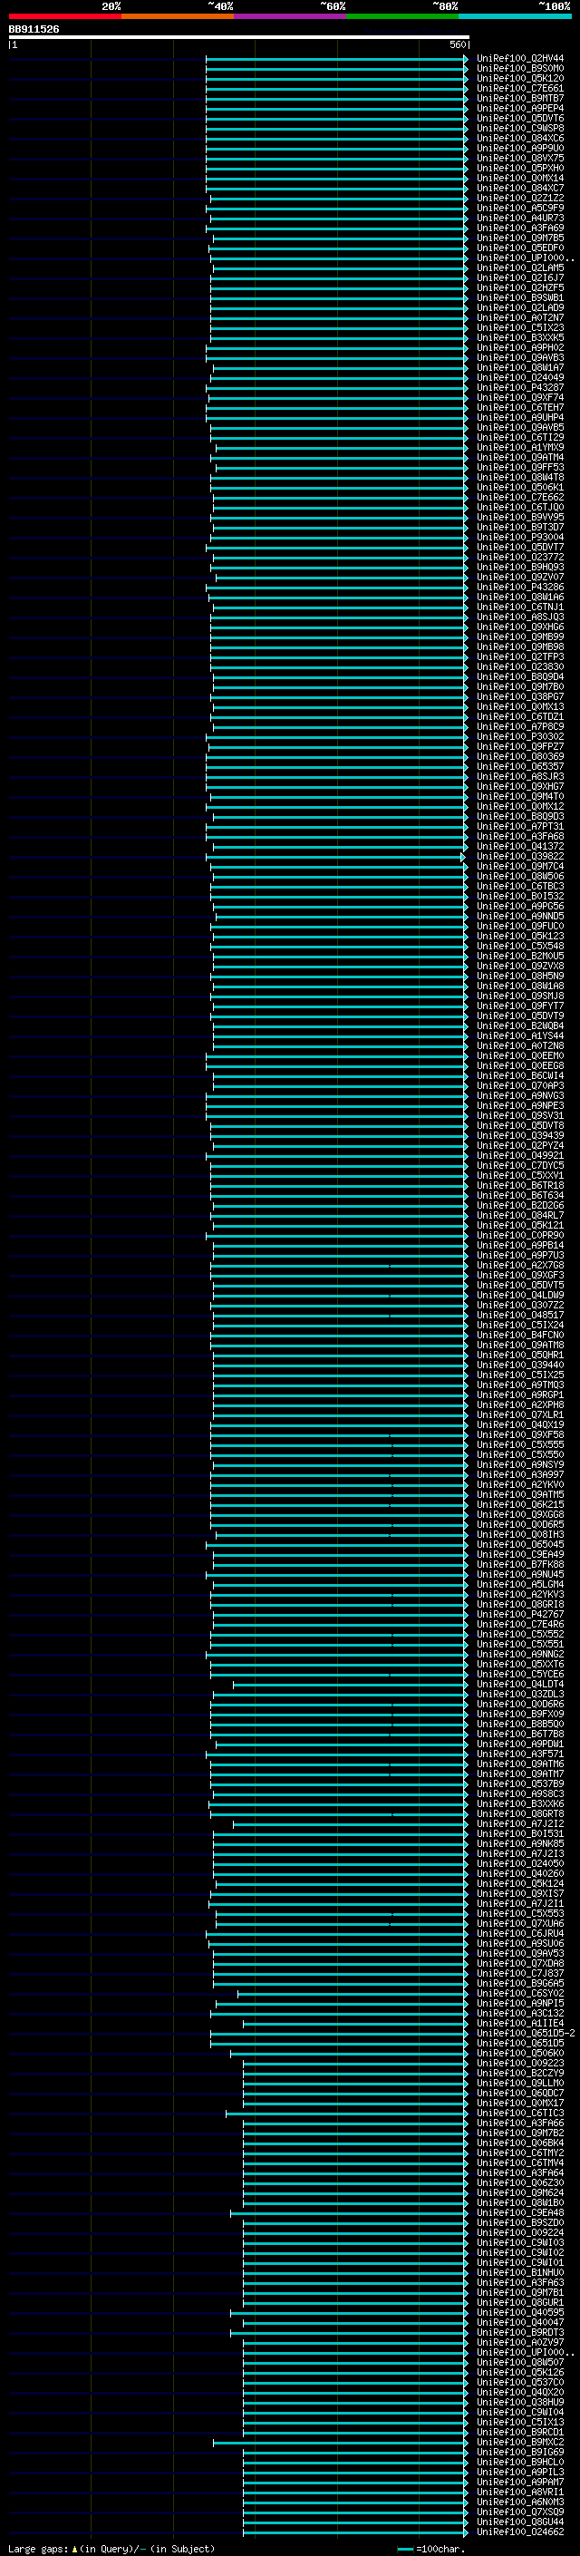Select the UniRef100_Q5DVT6 label
The width and height of the screenshot is (580, 2556).
[520, 118]
